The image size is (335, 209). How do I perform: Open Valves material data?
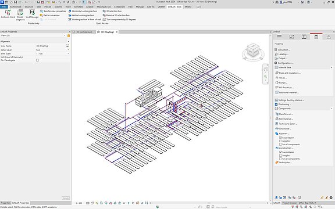coord(281,78)
